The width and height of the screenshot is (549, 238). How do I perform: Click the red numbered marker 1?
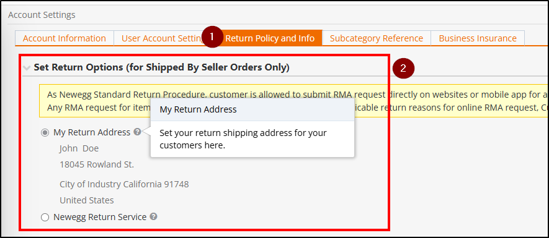[212, 36]
